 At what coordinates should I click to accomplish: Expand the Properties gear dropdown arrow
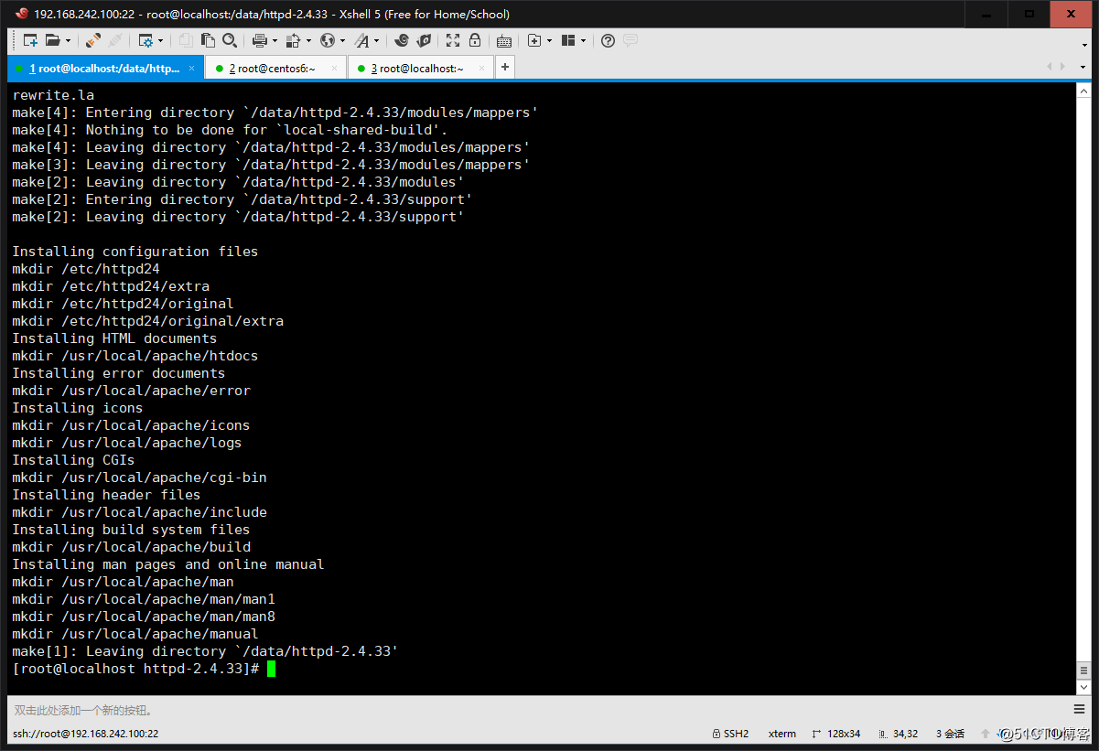pyautogui.click(x=161, y=40)
